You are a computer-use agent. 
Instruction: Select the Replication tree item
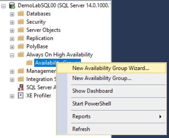pyautogui.click(x=40, y=38)
